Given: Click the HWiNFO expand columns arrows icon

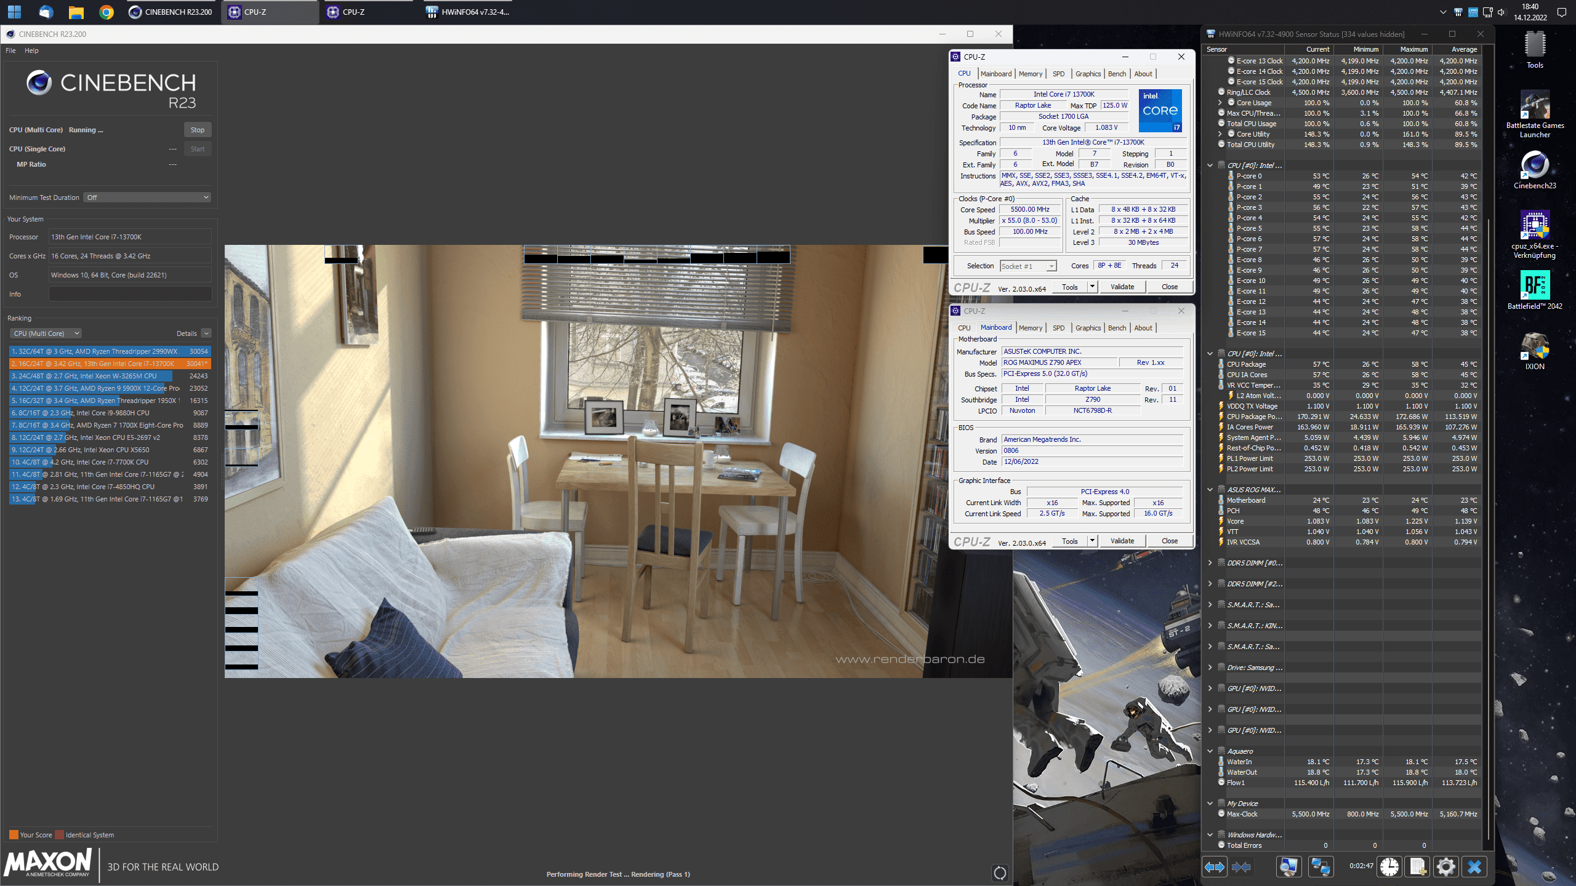Looking at the screenshot, I should tap(1214, 867).
